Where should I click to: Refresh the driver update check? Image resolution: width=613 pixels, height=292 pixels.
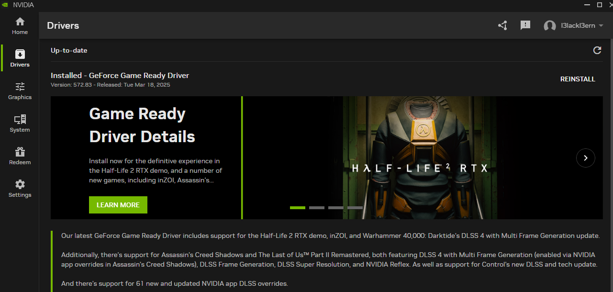[597, 50]
